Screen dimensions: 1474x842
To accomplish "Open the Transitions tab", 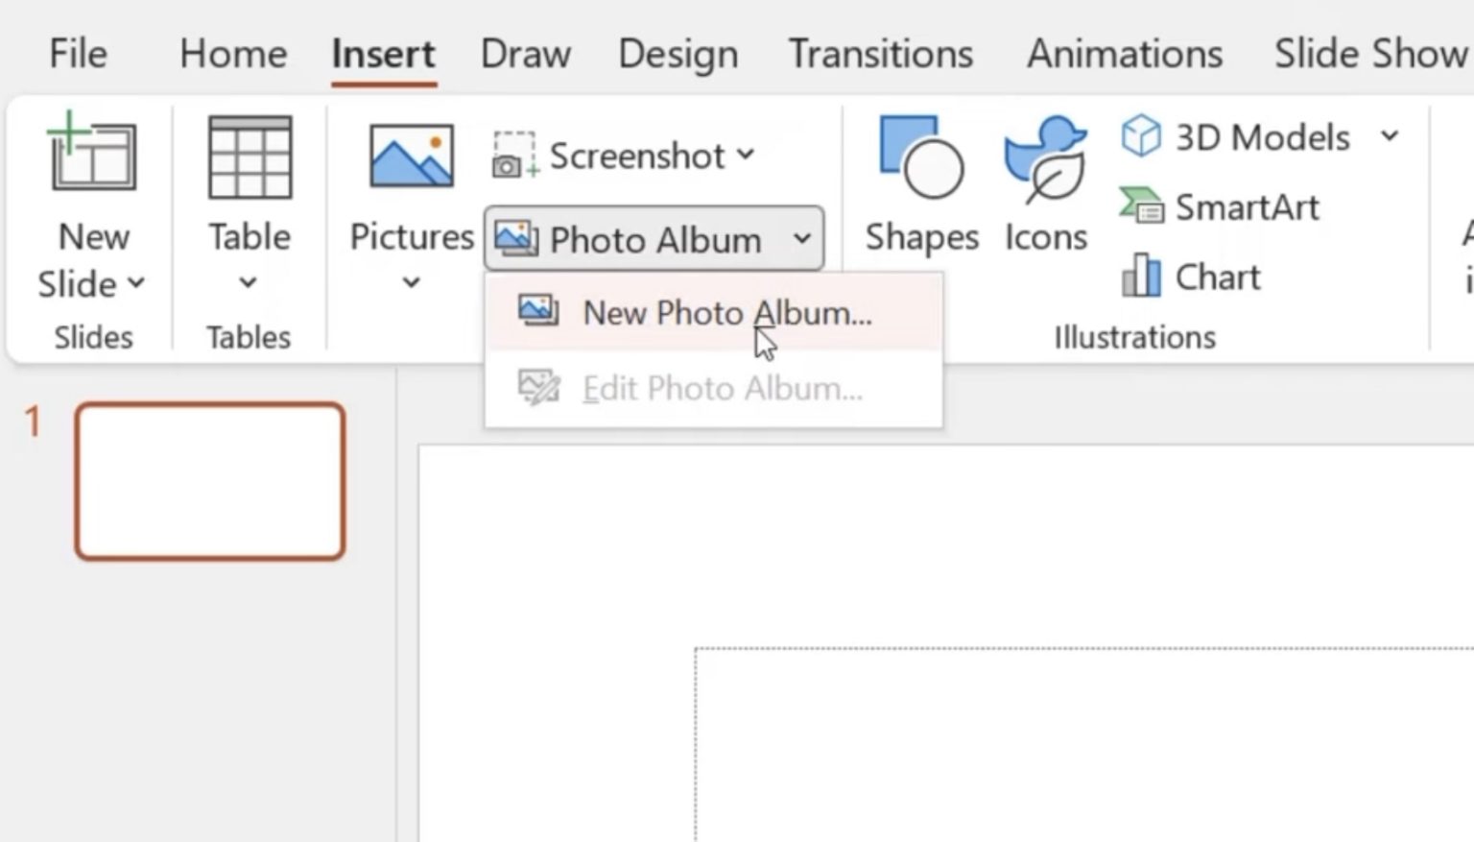I will (880, 54).
